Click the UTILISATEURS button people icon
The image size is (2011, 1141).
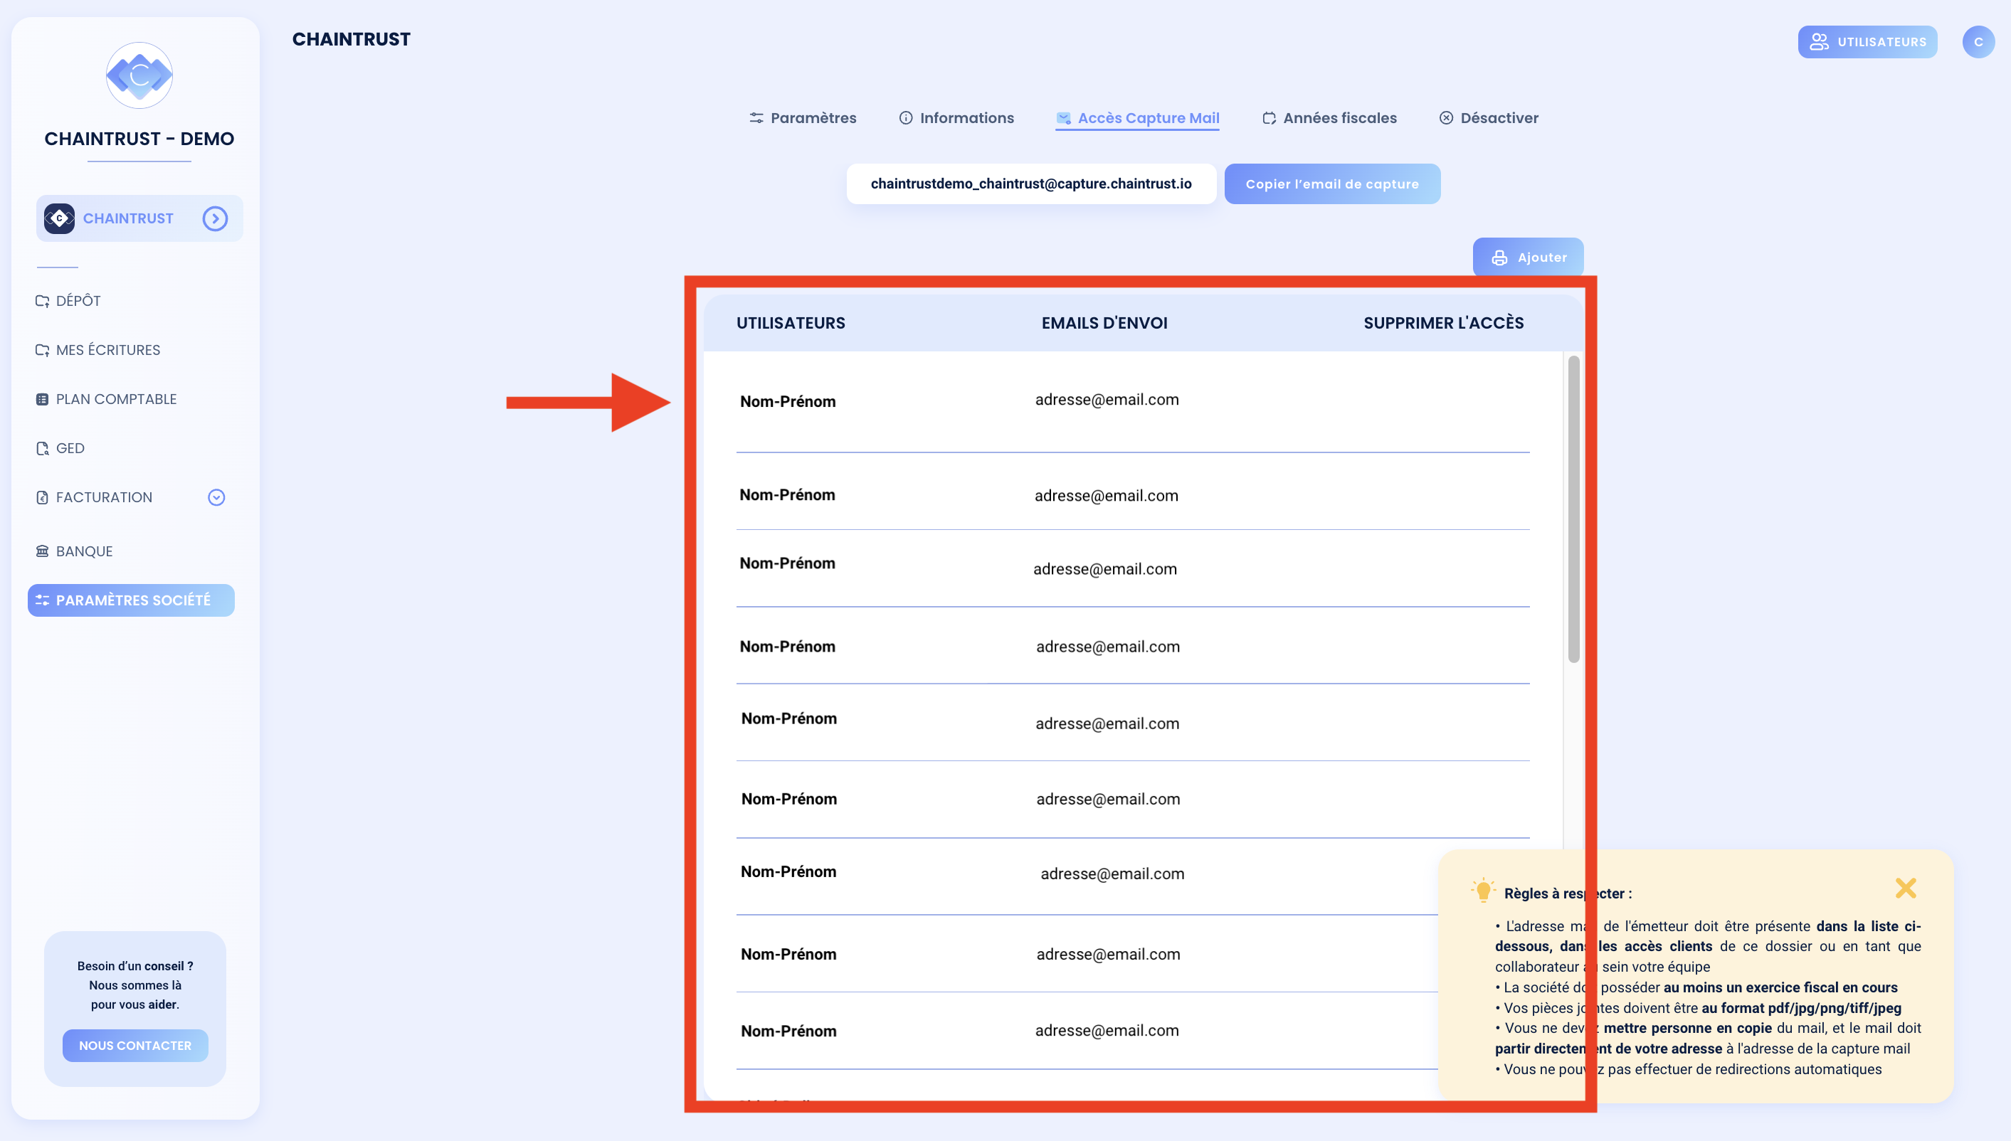[1818, 42]
